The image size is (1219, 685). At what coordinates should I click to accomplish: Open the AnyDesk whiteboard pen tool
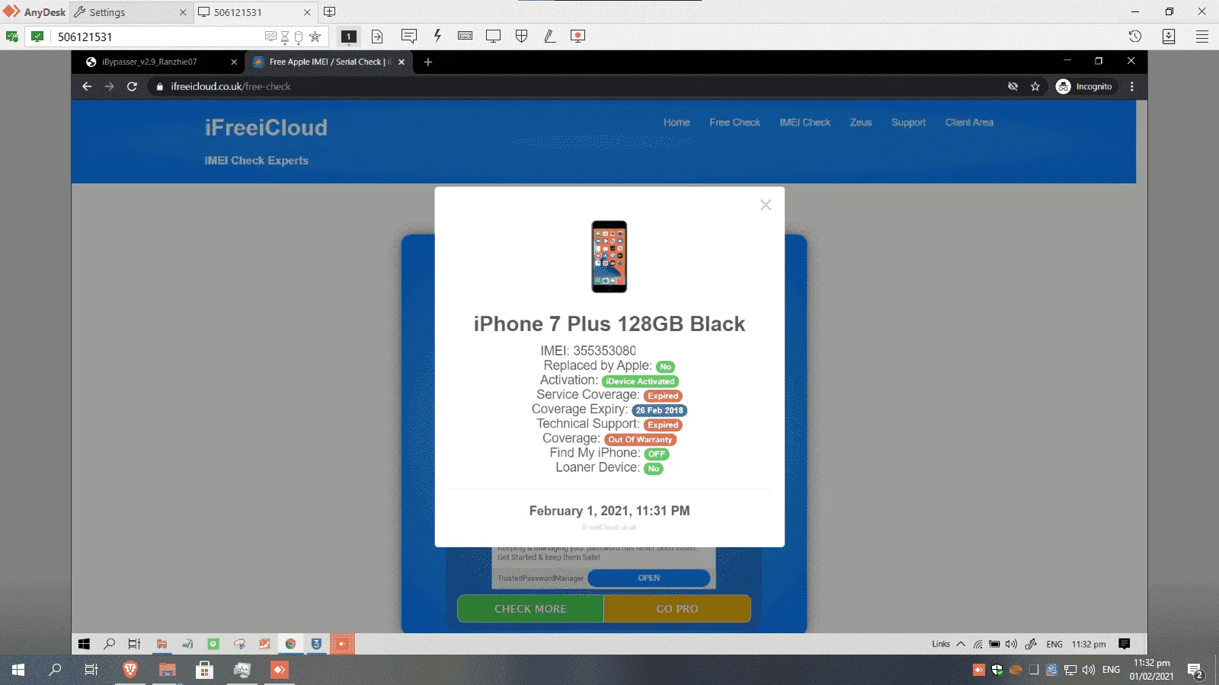(549, 37)
